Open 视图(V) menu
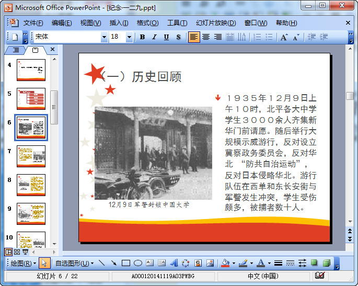The width and height of the screenshot is (358, 286). [90, 23]
